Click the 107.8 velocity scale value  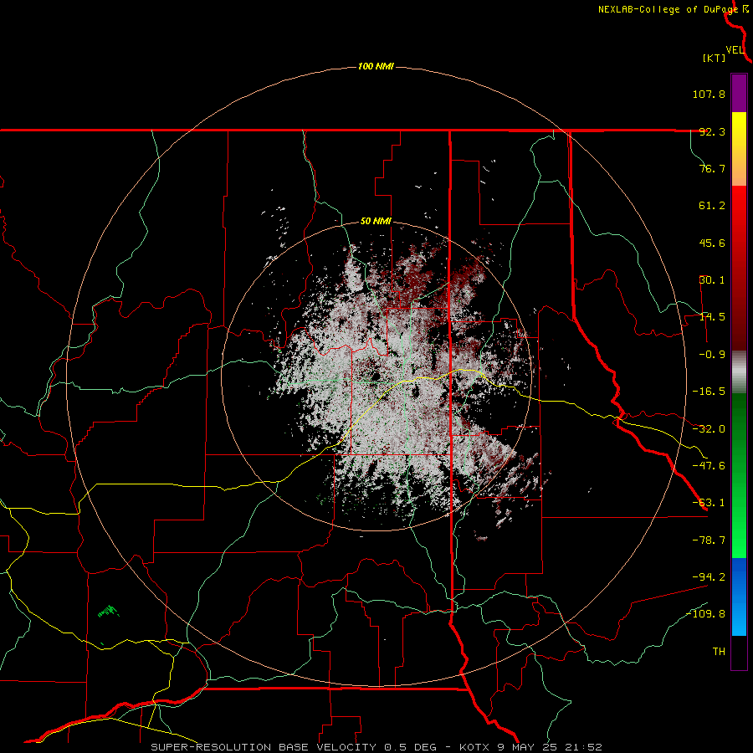click(709, 94)
